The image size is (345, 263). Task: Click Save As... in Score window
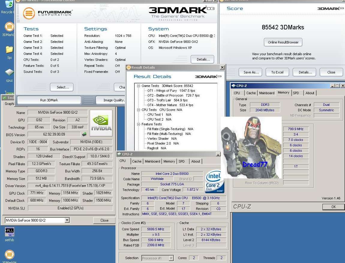point(251,72)
